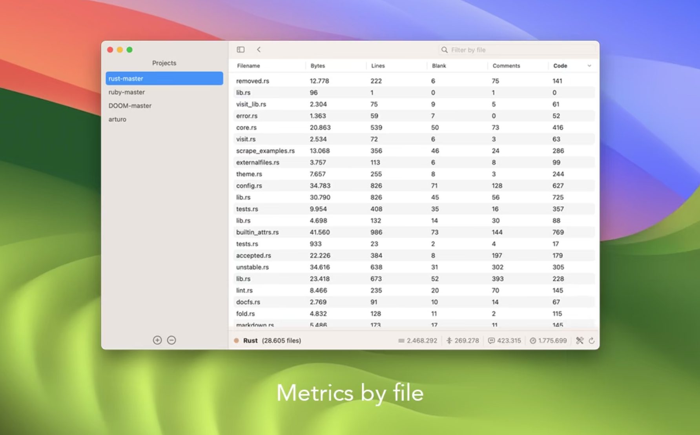Focus the Filter by file search field

tap(518, 50)
